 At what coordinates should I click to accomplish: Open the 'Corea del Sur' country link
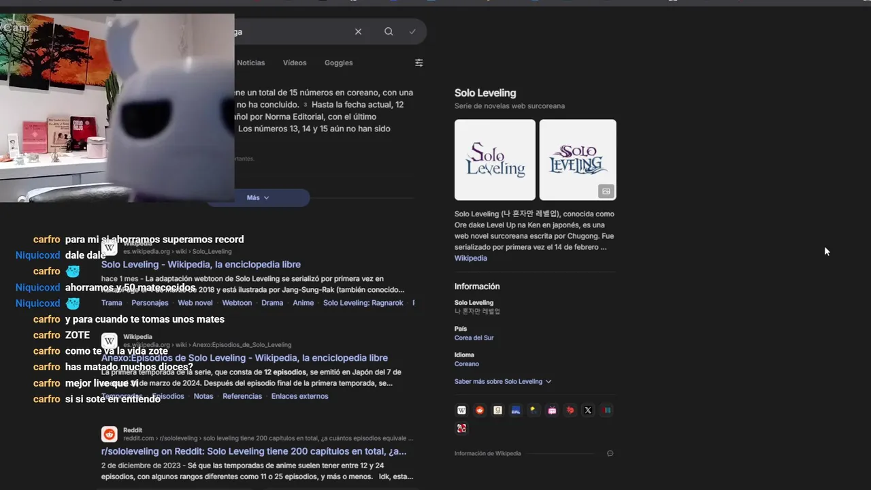(474, 338)
